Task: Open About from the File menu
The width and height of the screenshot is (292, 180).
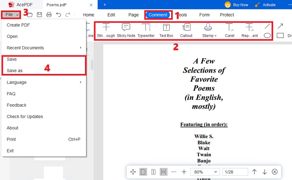Action: (x=43, y=128)
